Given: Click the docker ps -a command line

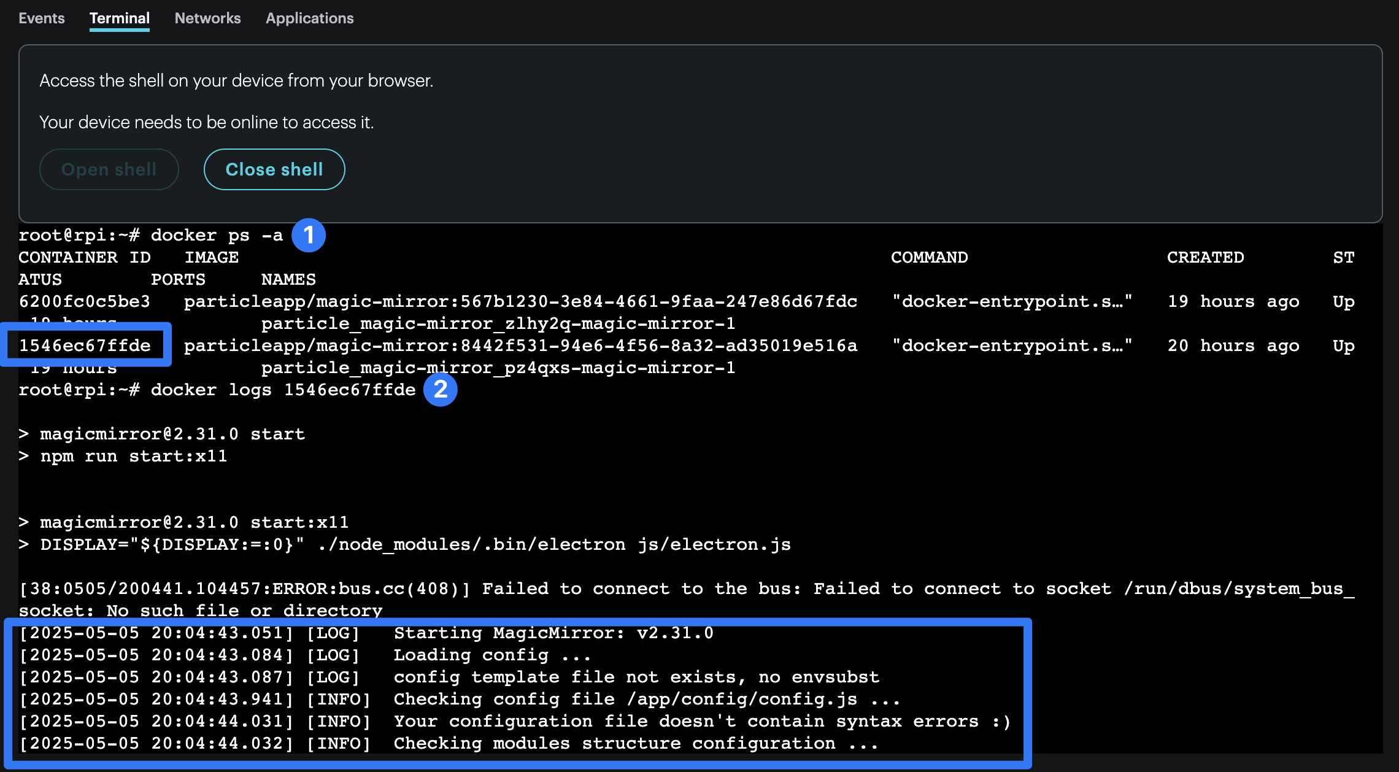Looking at the screenshot, I should 150,236.
